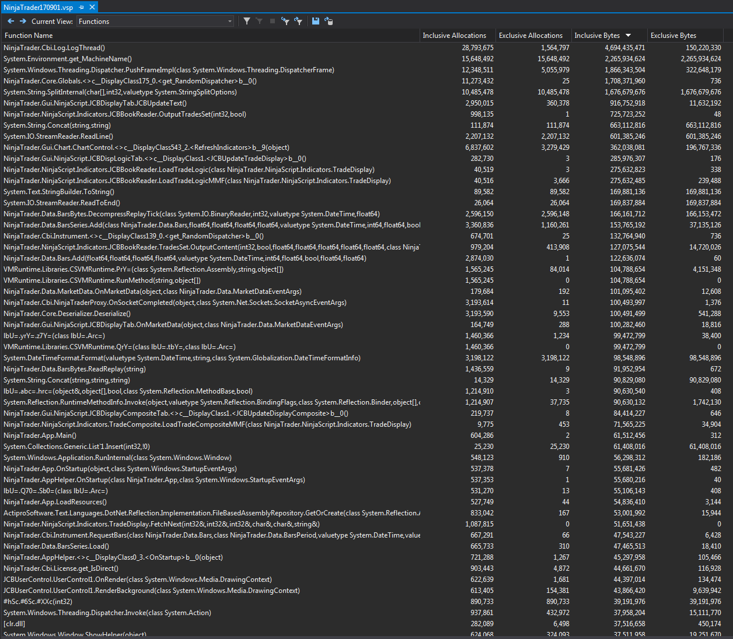Select JCBBookReader.OutputTradesSet row
This screenshot has height=639, width=733.
point(362,114)
